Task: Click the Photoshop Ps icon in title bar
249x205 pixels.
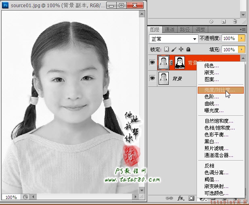Action: 5,5
